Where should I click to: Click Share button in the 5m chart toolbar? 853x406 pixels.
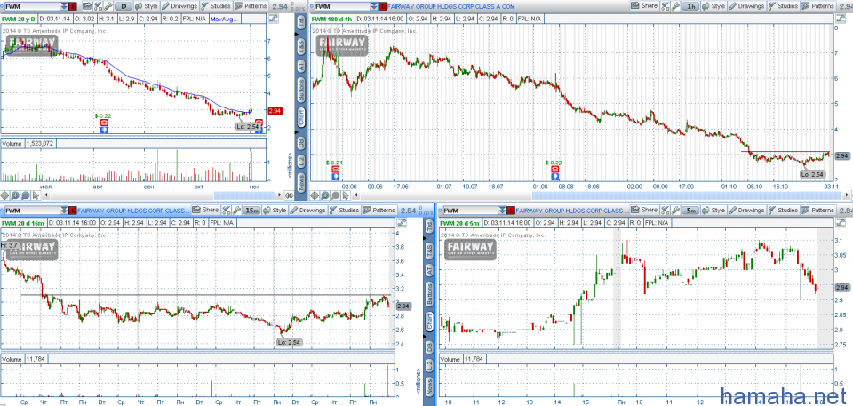point(644,210)
